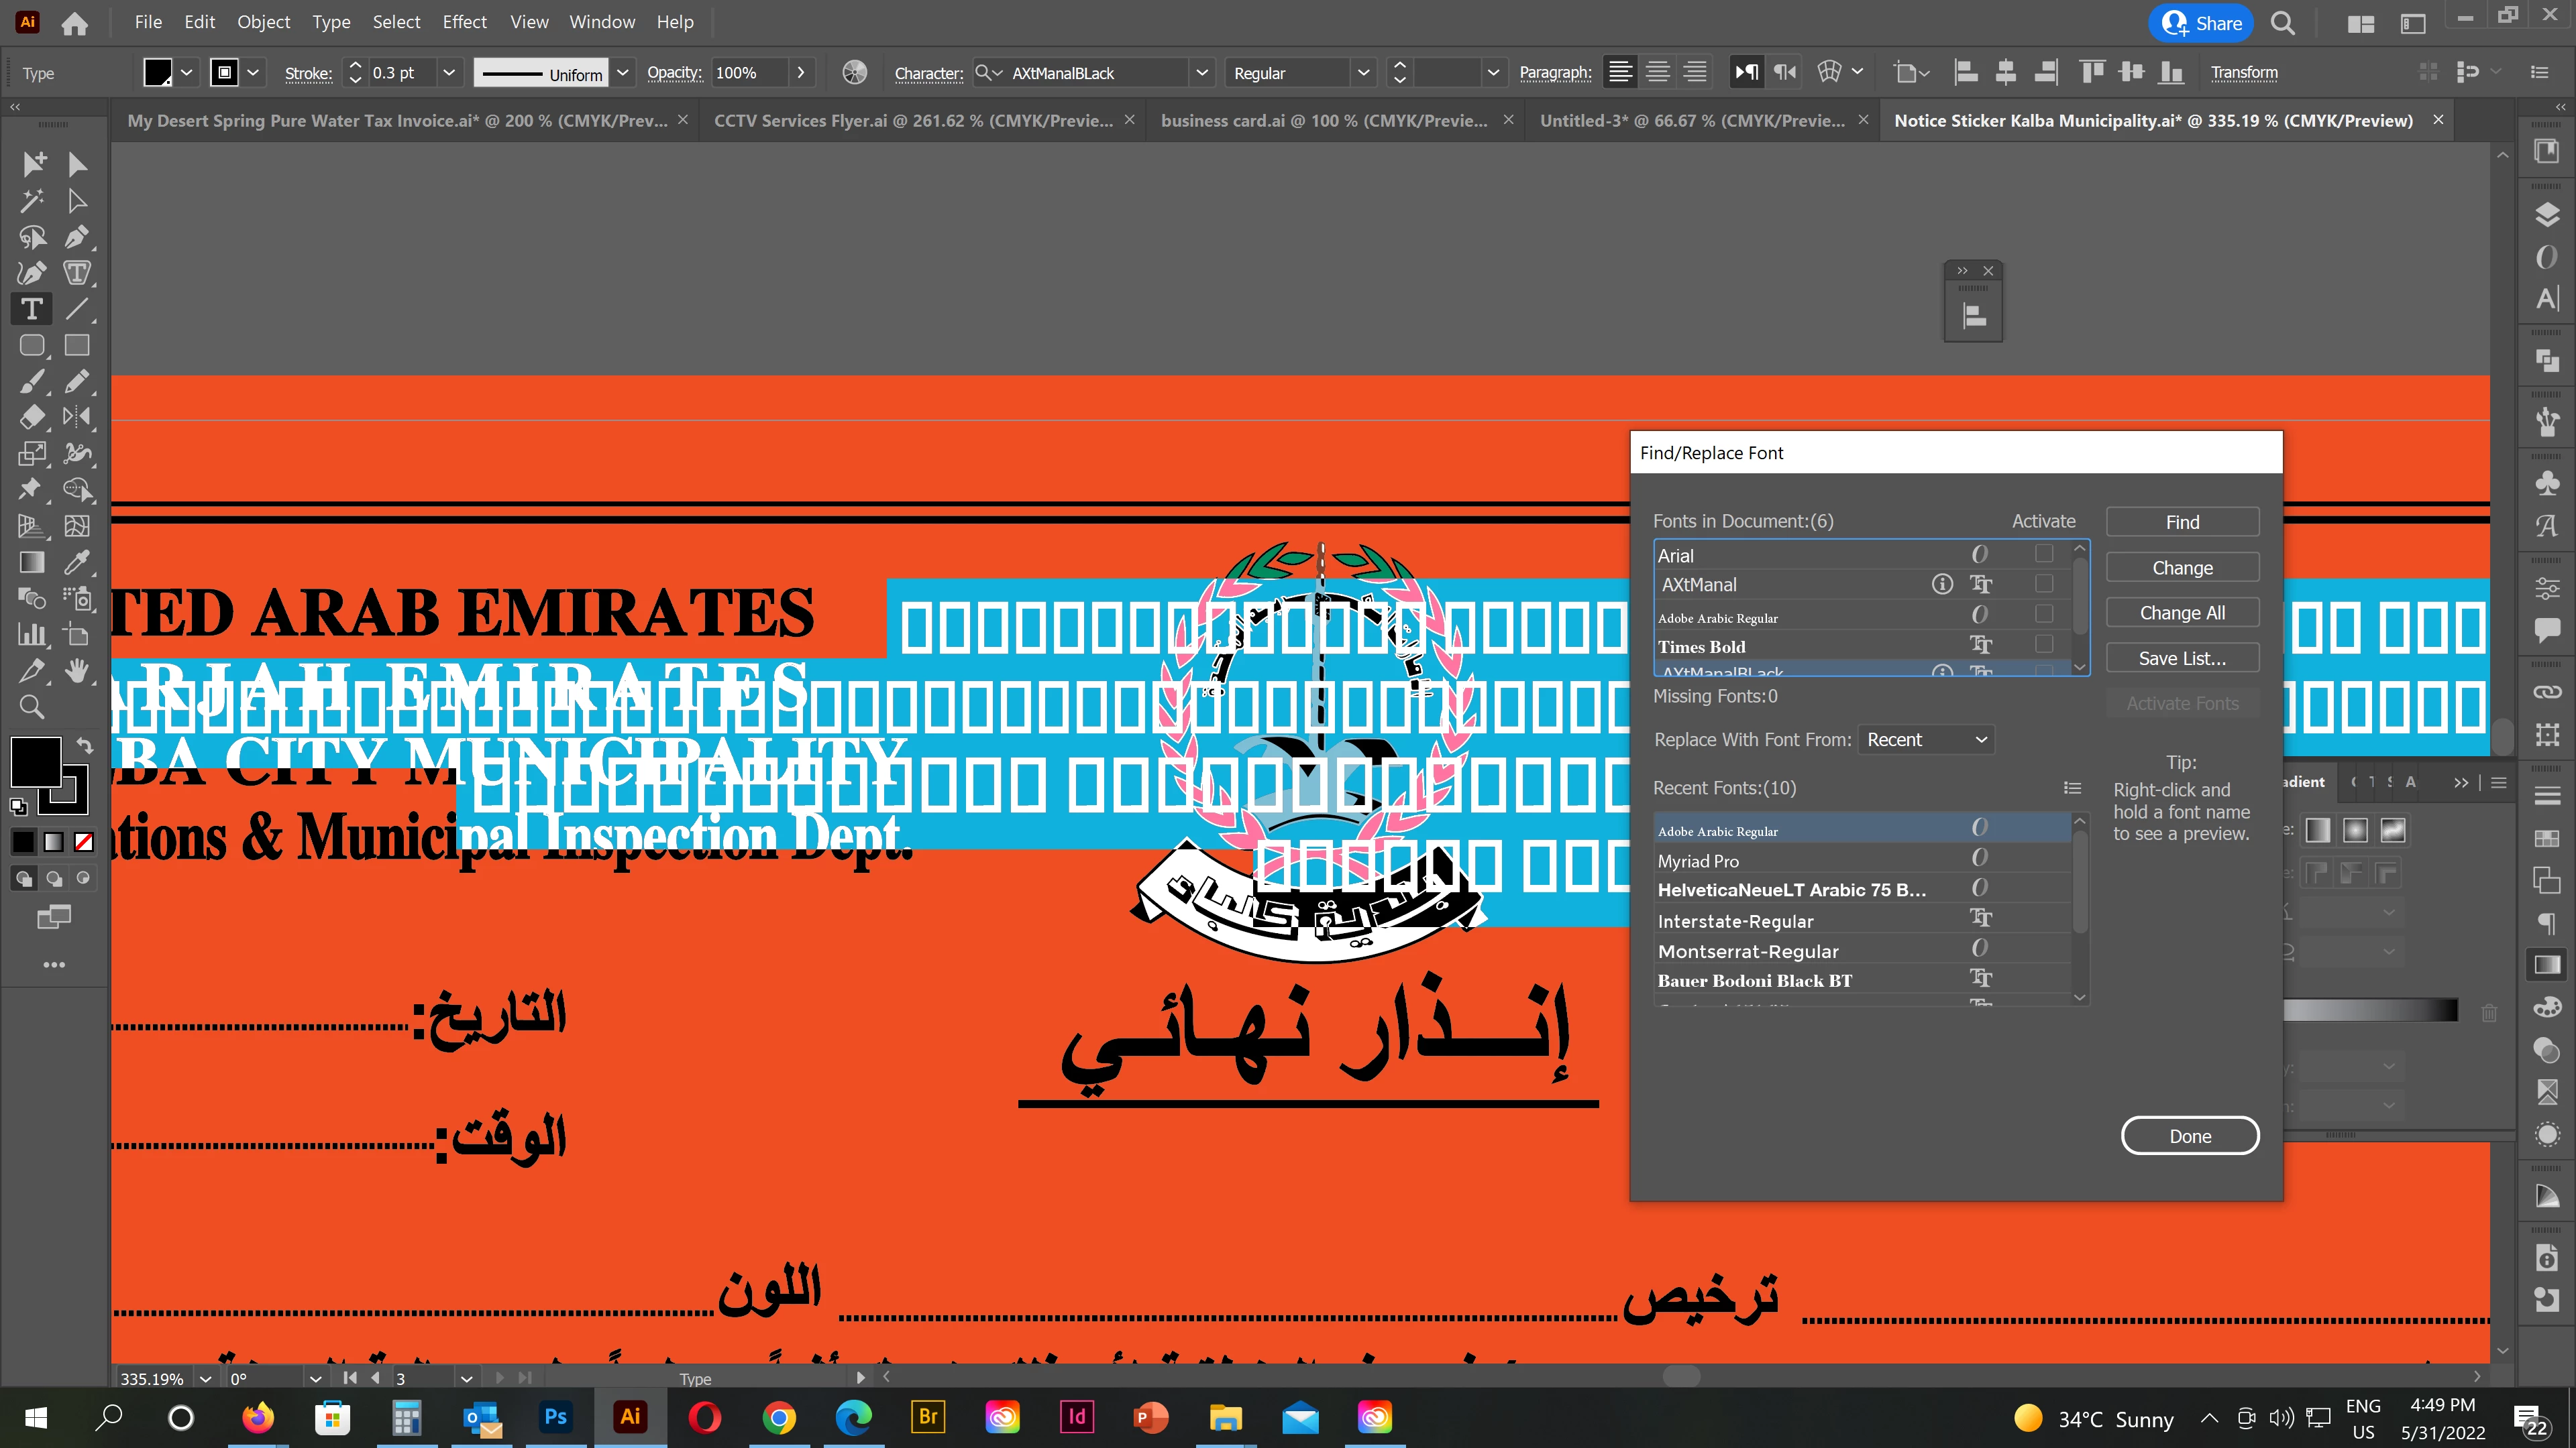Open the Effect menu

click(464, 22)
